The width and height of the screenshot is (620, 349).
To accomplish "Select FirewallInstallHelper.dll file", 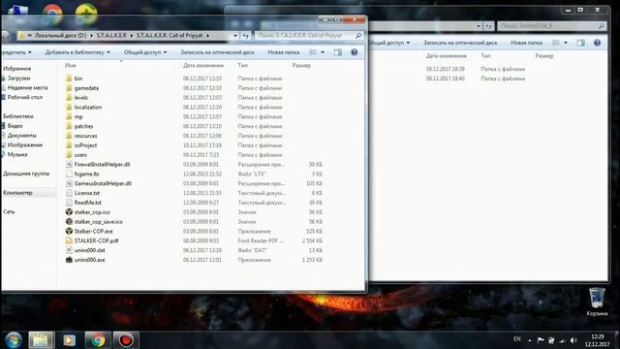I will [102, 164].
